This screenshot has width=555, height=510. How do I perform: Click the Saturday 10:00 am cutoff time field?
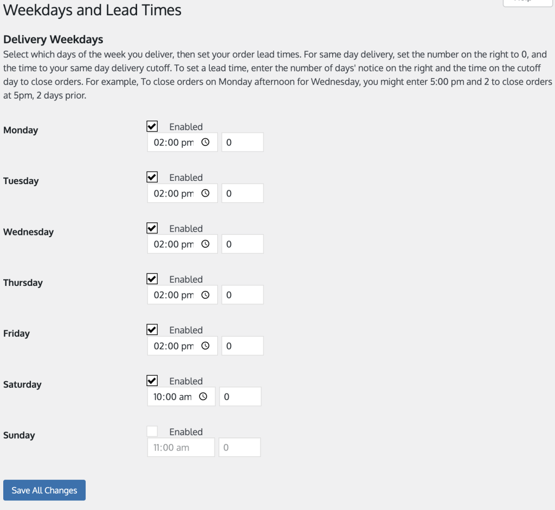click(181, 396)
